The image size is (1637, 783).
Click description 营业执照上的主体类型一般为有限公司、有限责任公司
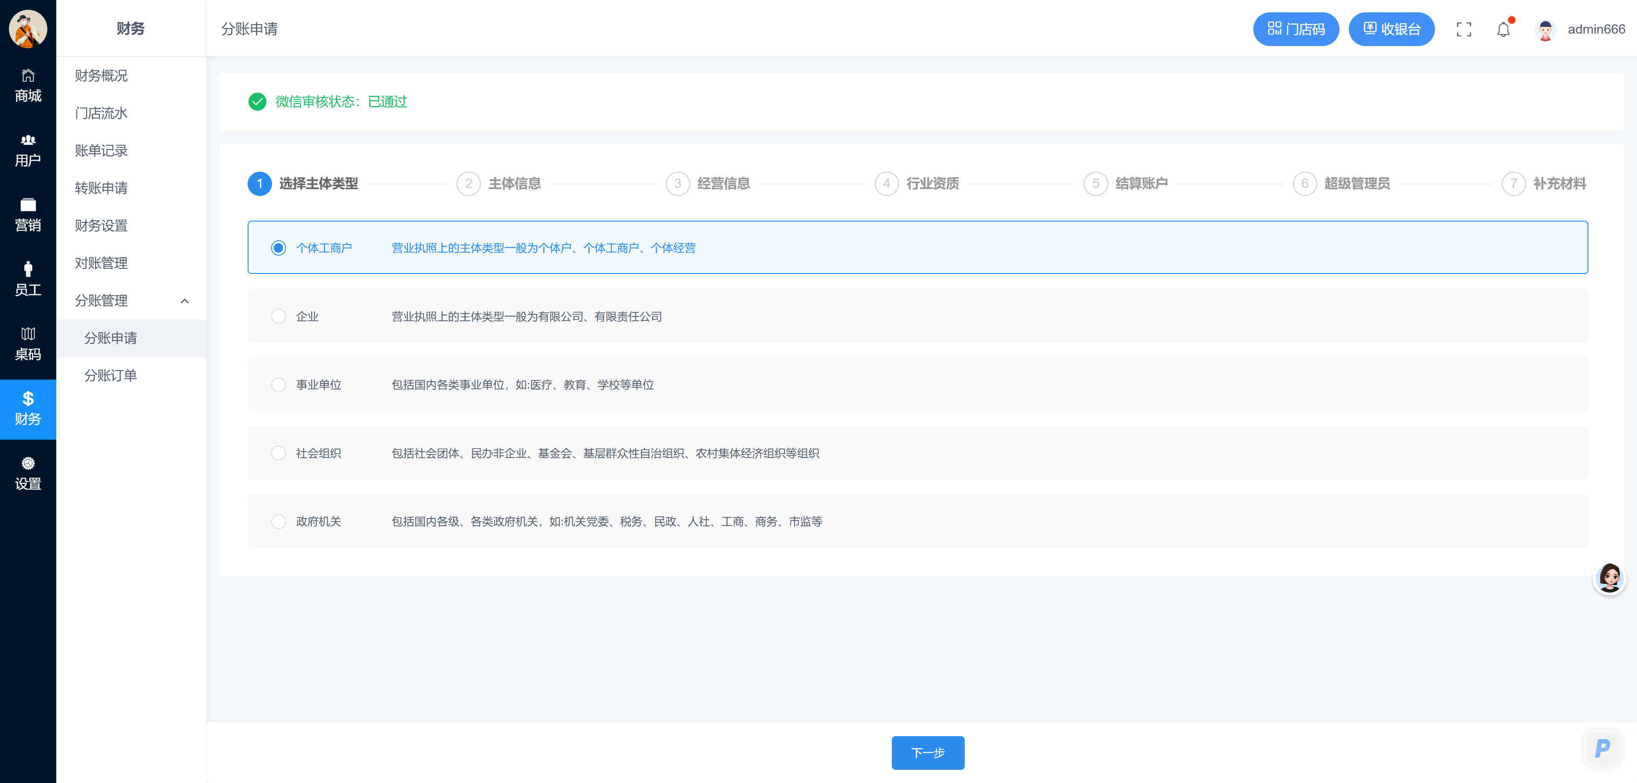coord(527,316)
